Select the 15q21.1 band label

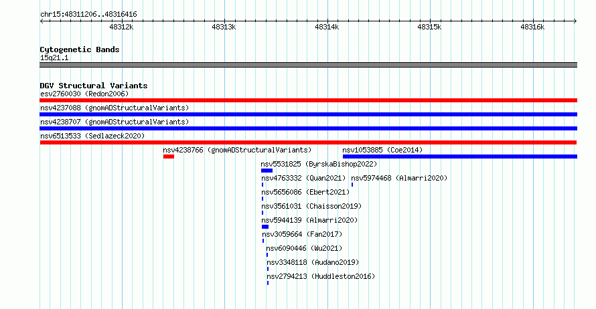(x=54, y=58)
